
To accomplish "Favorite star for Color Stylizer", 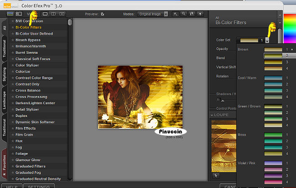I will [x=13, y=65].
